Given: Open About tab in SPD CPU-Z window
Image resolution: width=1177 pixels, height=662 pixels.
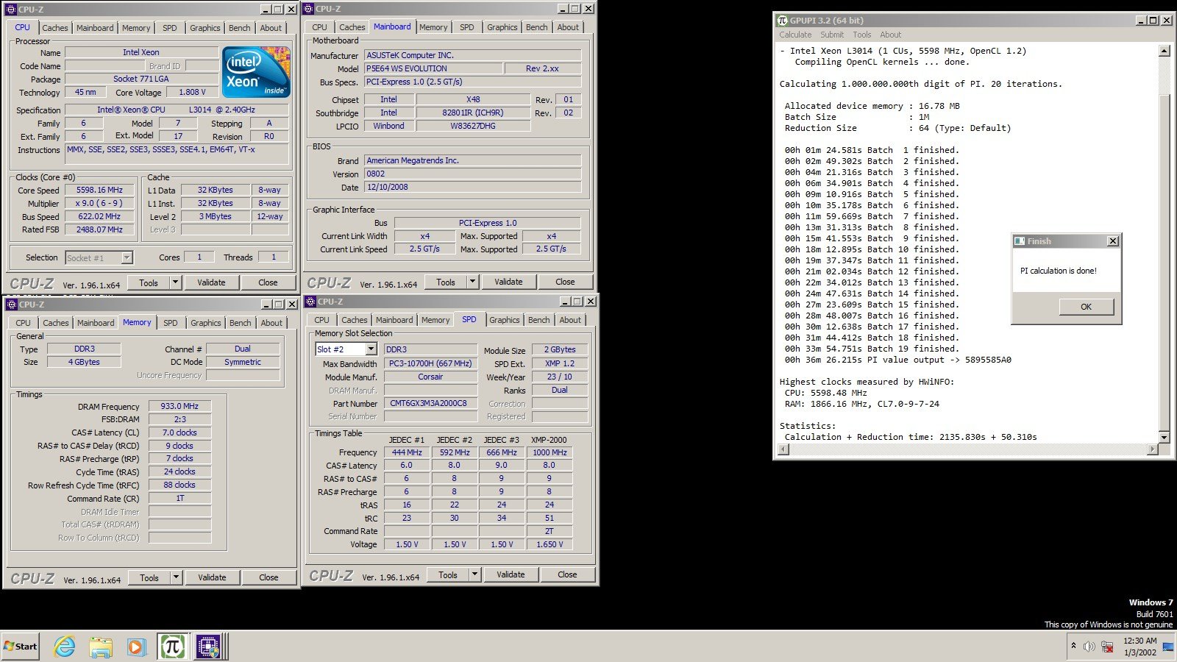Looking at the screenshot, I should [x=570, y=320].
